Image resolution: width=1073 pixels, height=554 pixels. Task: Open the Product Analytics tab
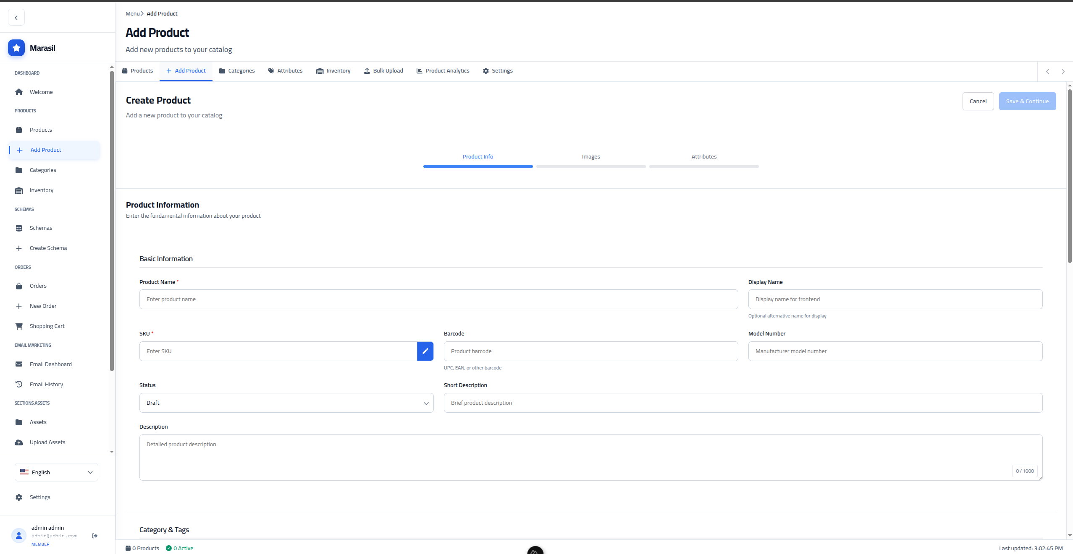point(443,70)
